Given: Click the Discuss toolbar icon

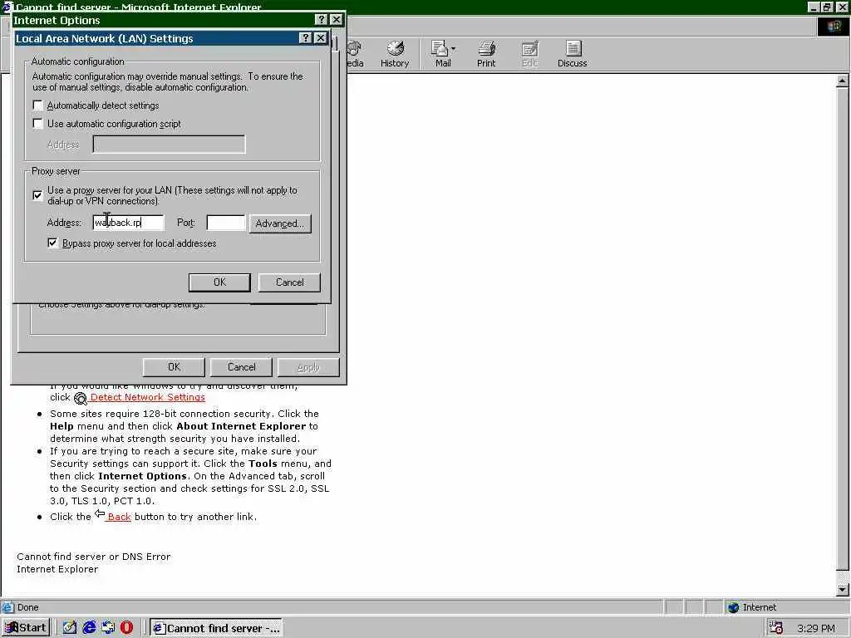Looking at the screenshot, I should point(572,54).
